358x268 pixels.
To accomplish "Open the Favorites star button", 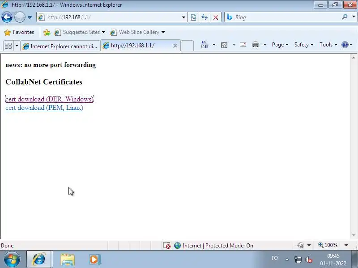I will coord(19,32).
